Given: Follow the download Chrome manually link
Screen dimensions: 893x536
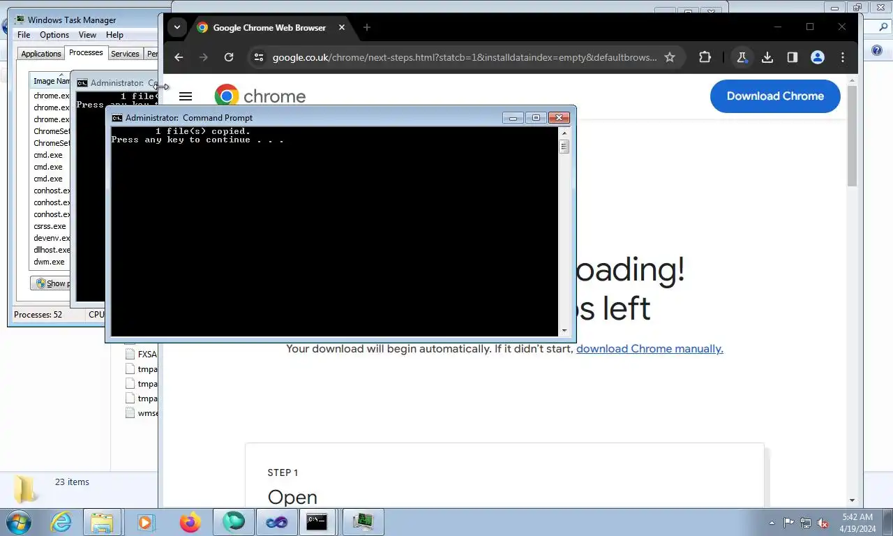Looking at the screenshot, I should pyautogui.click(x=650, y=348).
